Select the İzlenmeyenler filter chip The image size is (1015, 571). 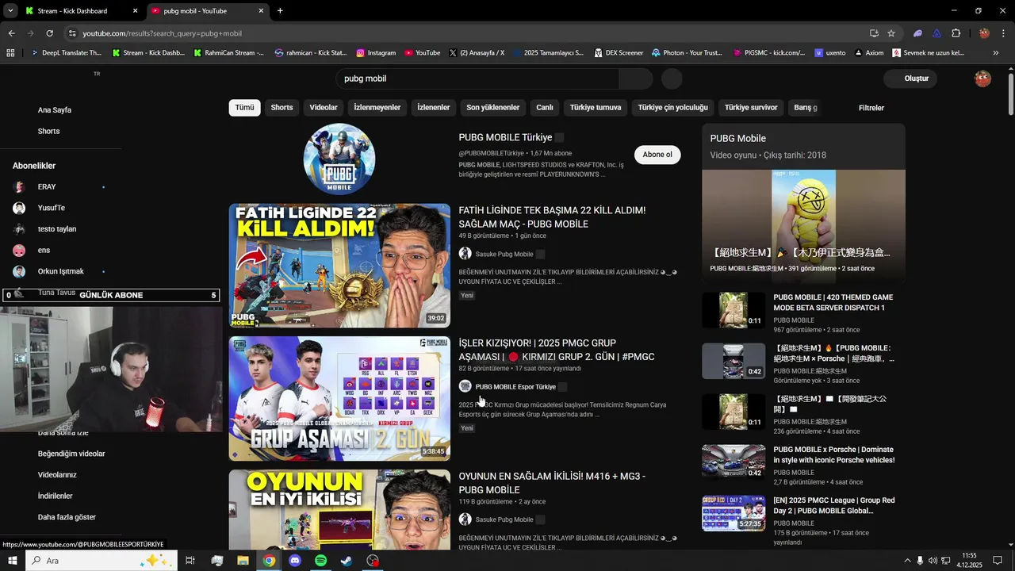[x=377, y=108]
